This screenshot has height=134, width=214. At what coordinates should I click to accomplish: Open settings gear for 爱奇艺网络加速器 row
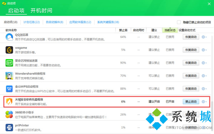point(204,63)
